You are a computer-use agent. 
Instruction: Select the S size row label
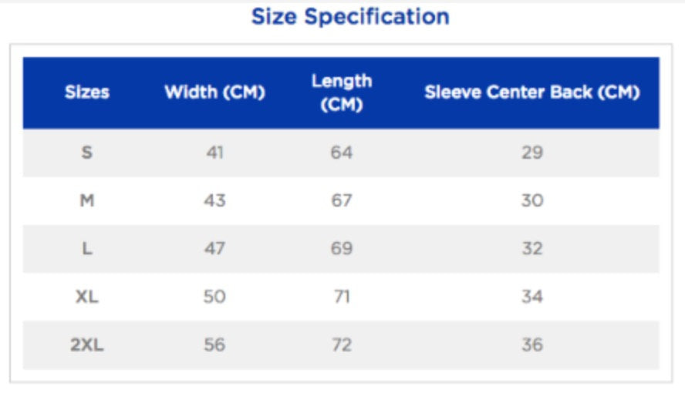pyautogui.click(x=87, y=153)
